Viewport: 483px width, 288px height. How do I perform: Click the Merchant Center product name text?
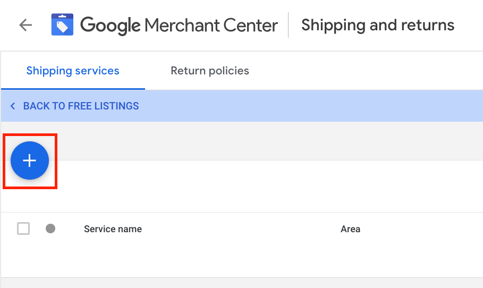click(x=211, y=25)
